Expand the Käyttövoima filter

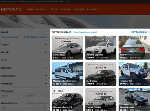24,76
